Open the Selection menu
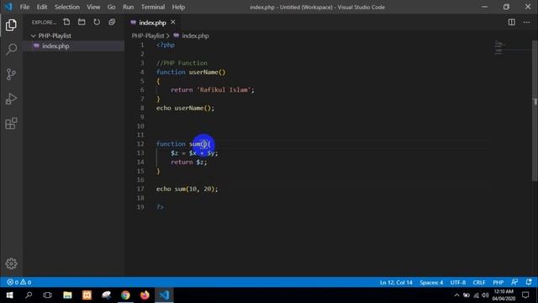This screenshot has height=303, width=538. (x=67, y=7)
